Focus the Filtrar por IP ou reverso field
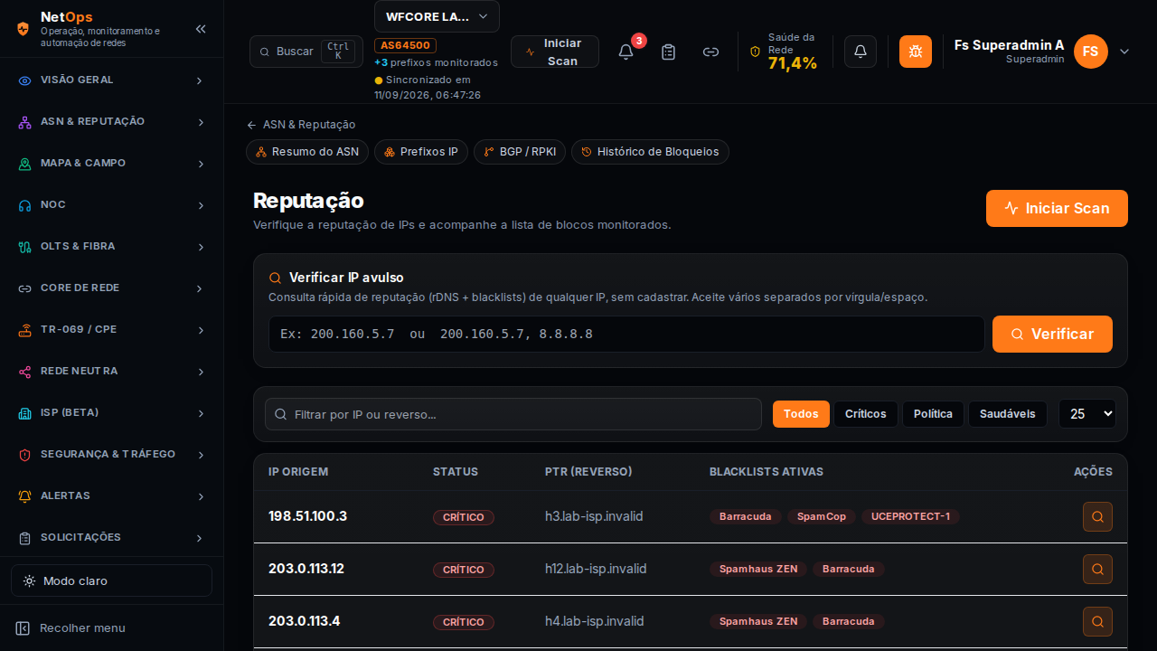Image resolution: width=1157 pixels, height=651 pixels. tap(513, 414)
